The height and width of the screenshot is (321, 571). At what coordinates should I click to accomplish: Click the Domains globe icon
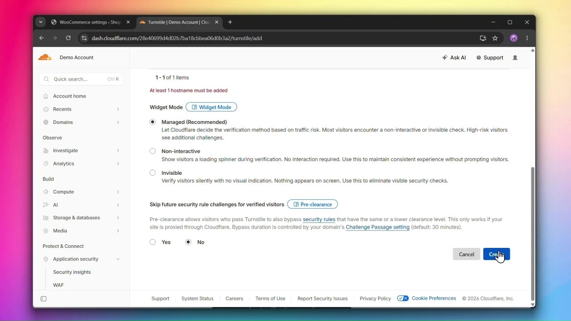pos(46,122)
